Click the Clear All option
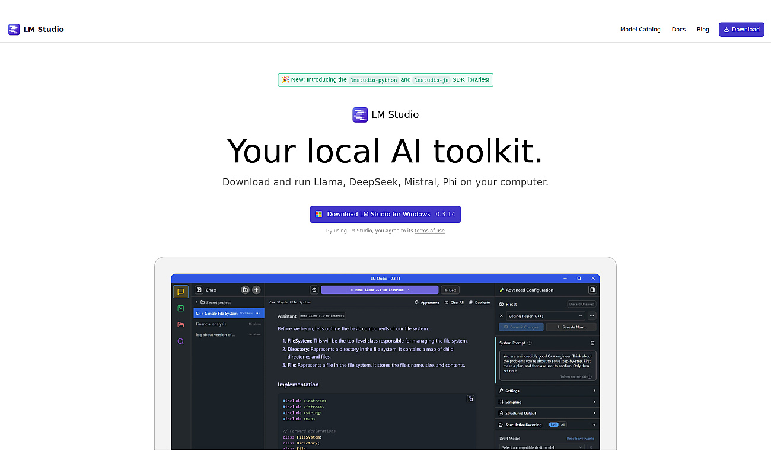This screenshot has height=467, width=771. click(454, 302)
